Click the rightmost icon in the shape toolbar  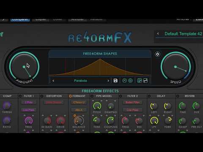145,81
